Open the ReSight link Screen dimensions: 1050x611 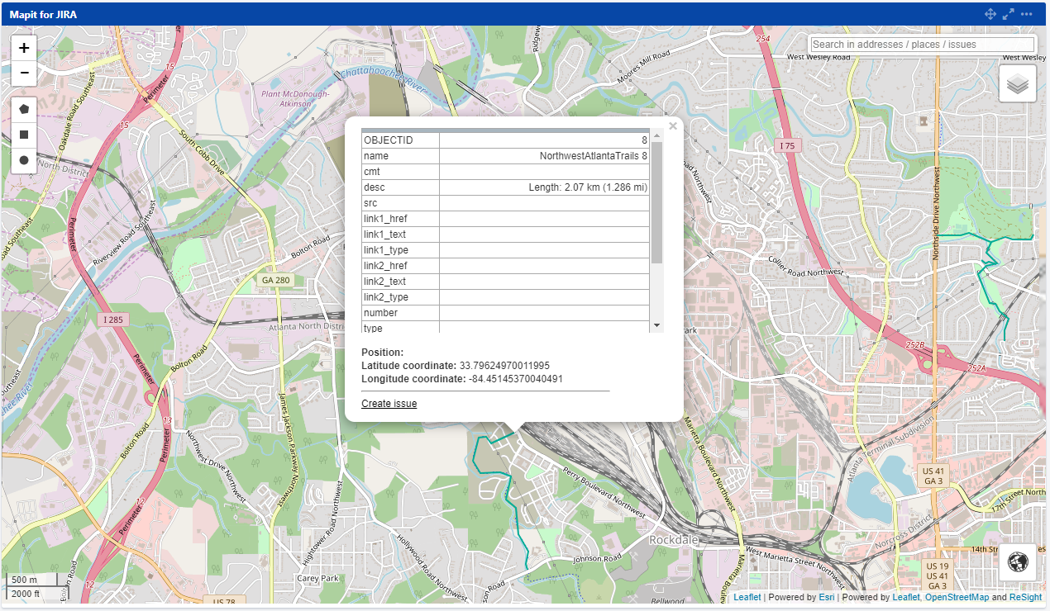(x=1026, y=597)
